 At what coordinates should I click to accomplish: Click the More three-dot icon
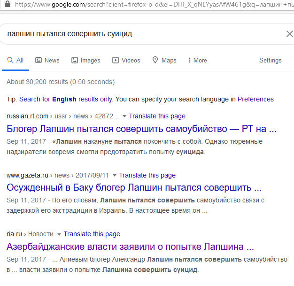coord(190,60)
